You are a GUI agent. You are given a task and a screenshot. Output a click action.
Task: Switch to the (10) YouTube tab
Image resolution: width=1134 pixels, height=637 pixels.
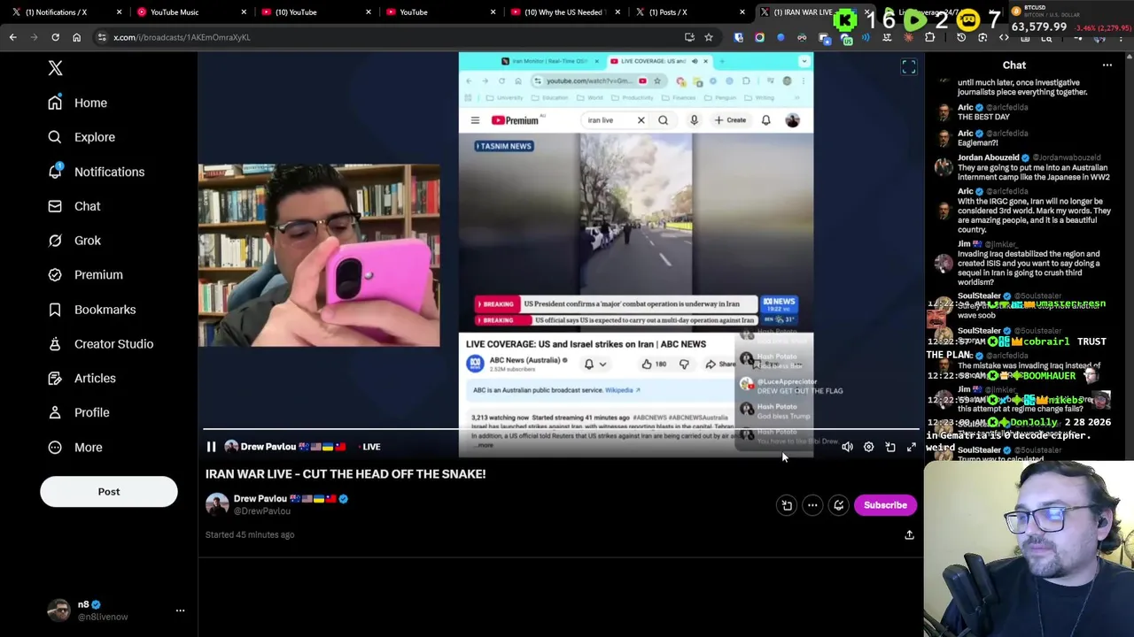[315, 12]
